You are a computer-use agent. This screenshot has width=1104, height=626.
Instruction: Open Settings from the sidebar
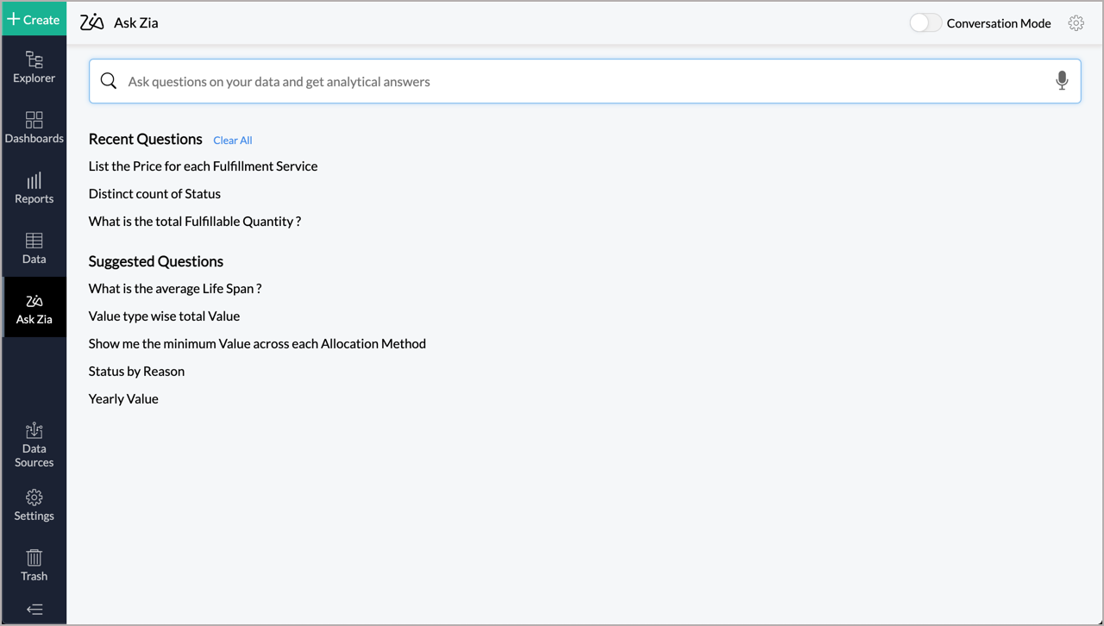(34, 504)
